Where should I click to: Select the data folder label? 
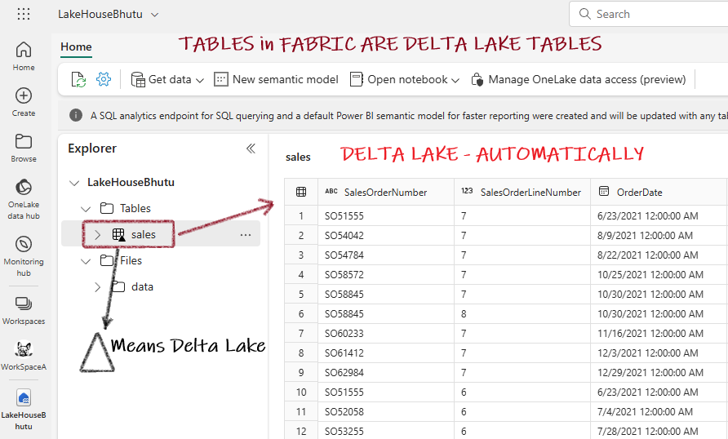pos(142,286)
